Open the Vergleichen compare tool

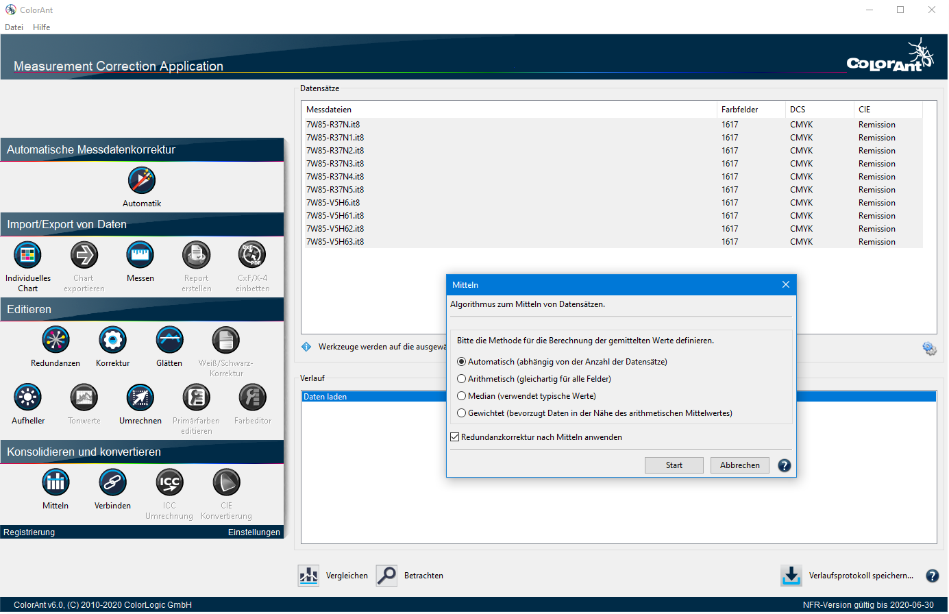(309, 576)
